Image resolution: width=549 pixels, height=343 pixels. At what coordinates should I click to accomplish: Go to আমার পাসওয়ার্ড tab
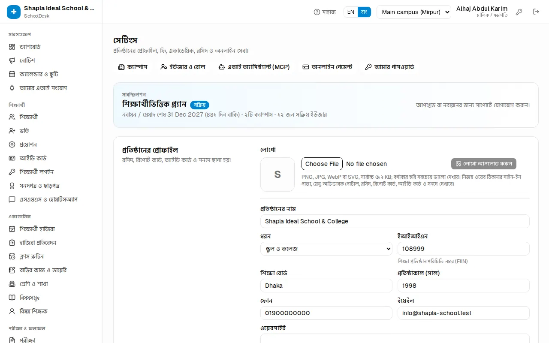click(389, 67)
